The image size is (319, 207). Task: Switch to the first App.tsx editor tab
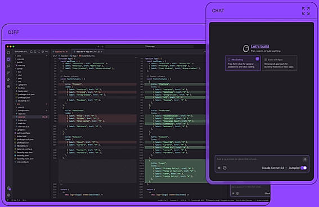pyautogui.click(x=61, y=52)
